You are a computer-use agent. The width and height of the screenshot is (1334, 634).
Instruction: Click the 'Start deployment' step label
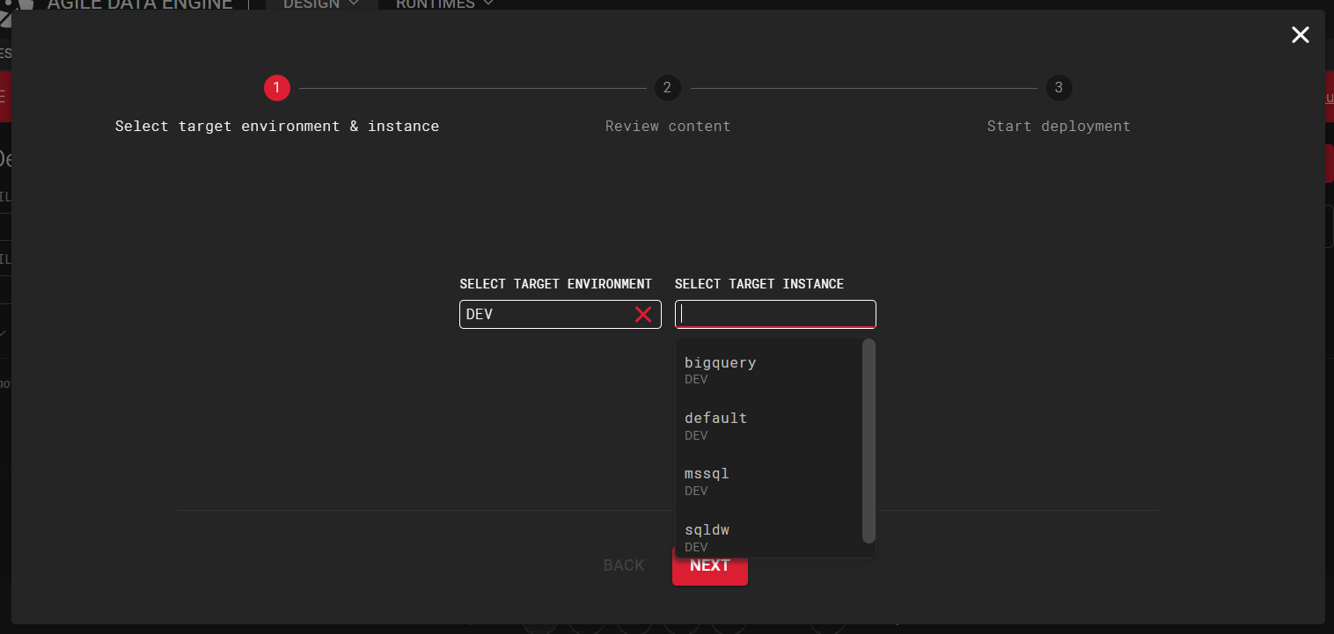click(x=1059, y=127)
